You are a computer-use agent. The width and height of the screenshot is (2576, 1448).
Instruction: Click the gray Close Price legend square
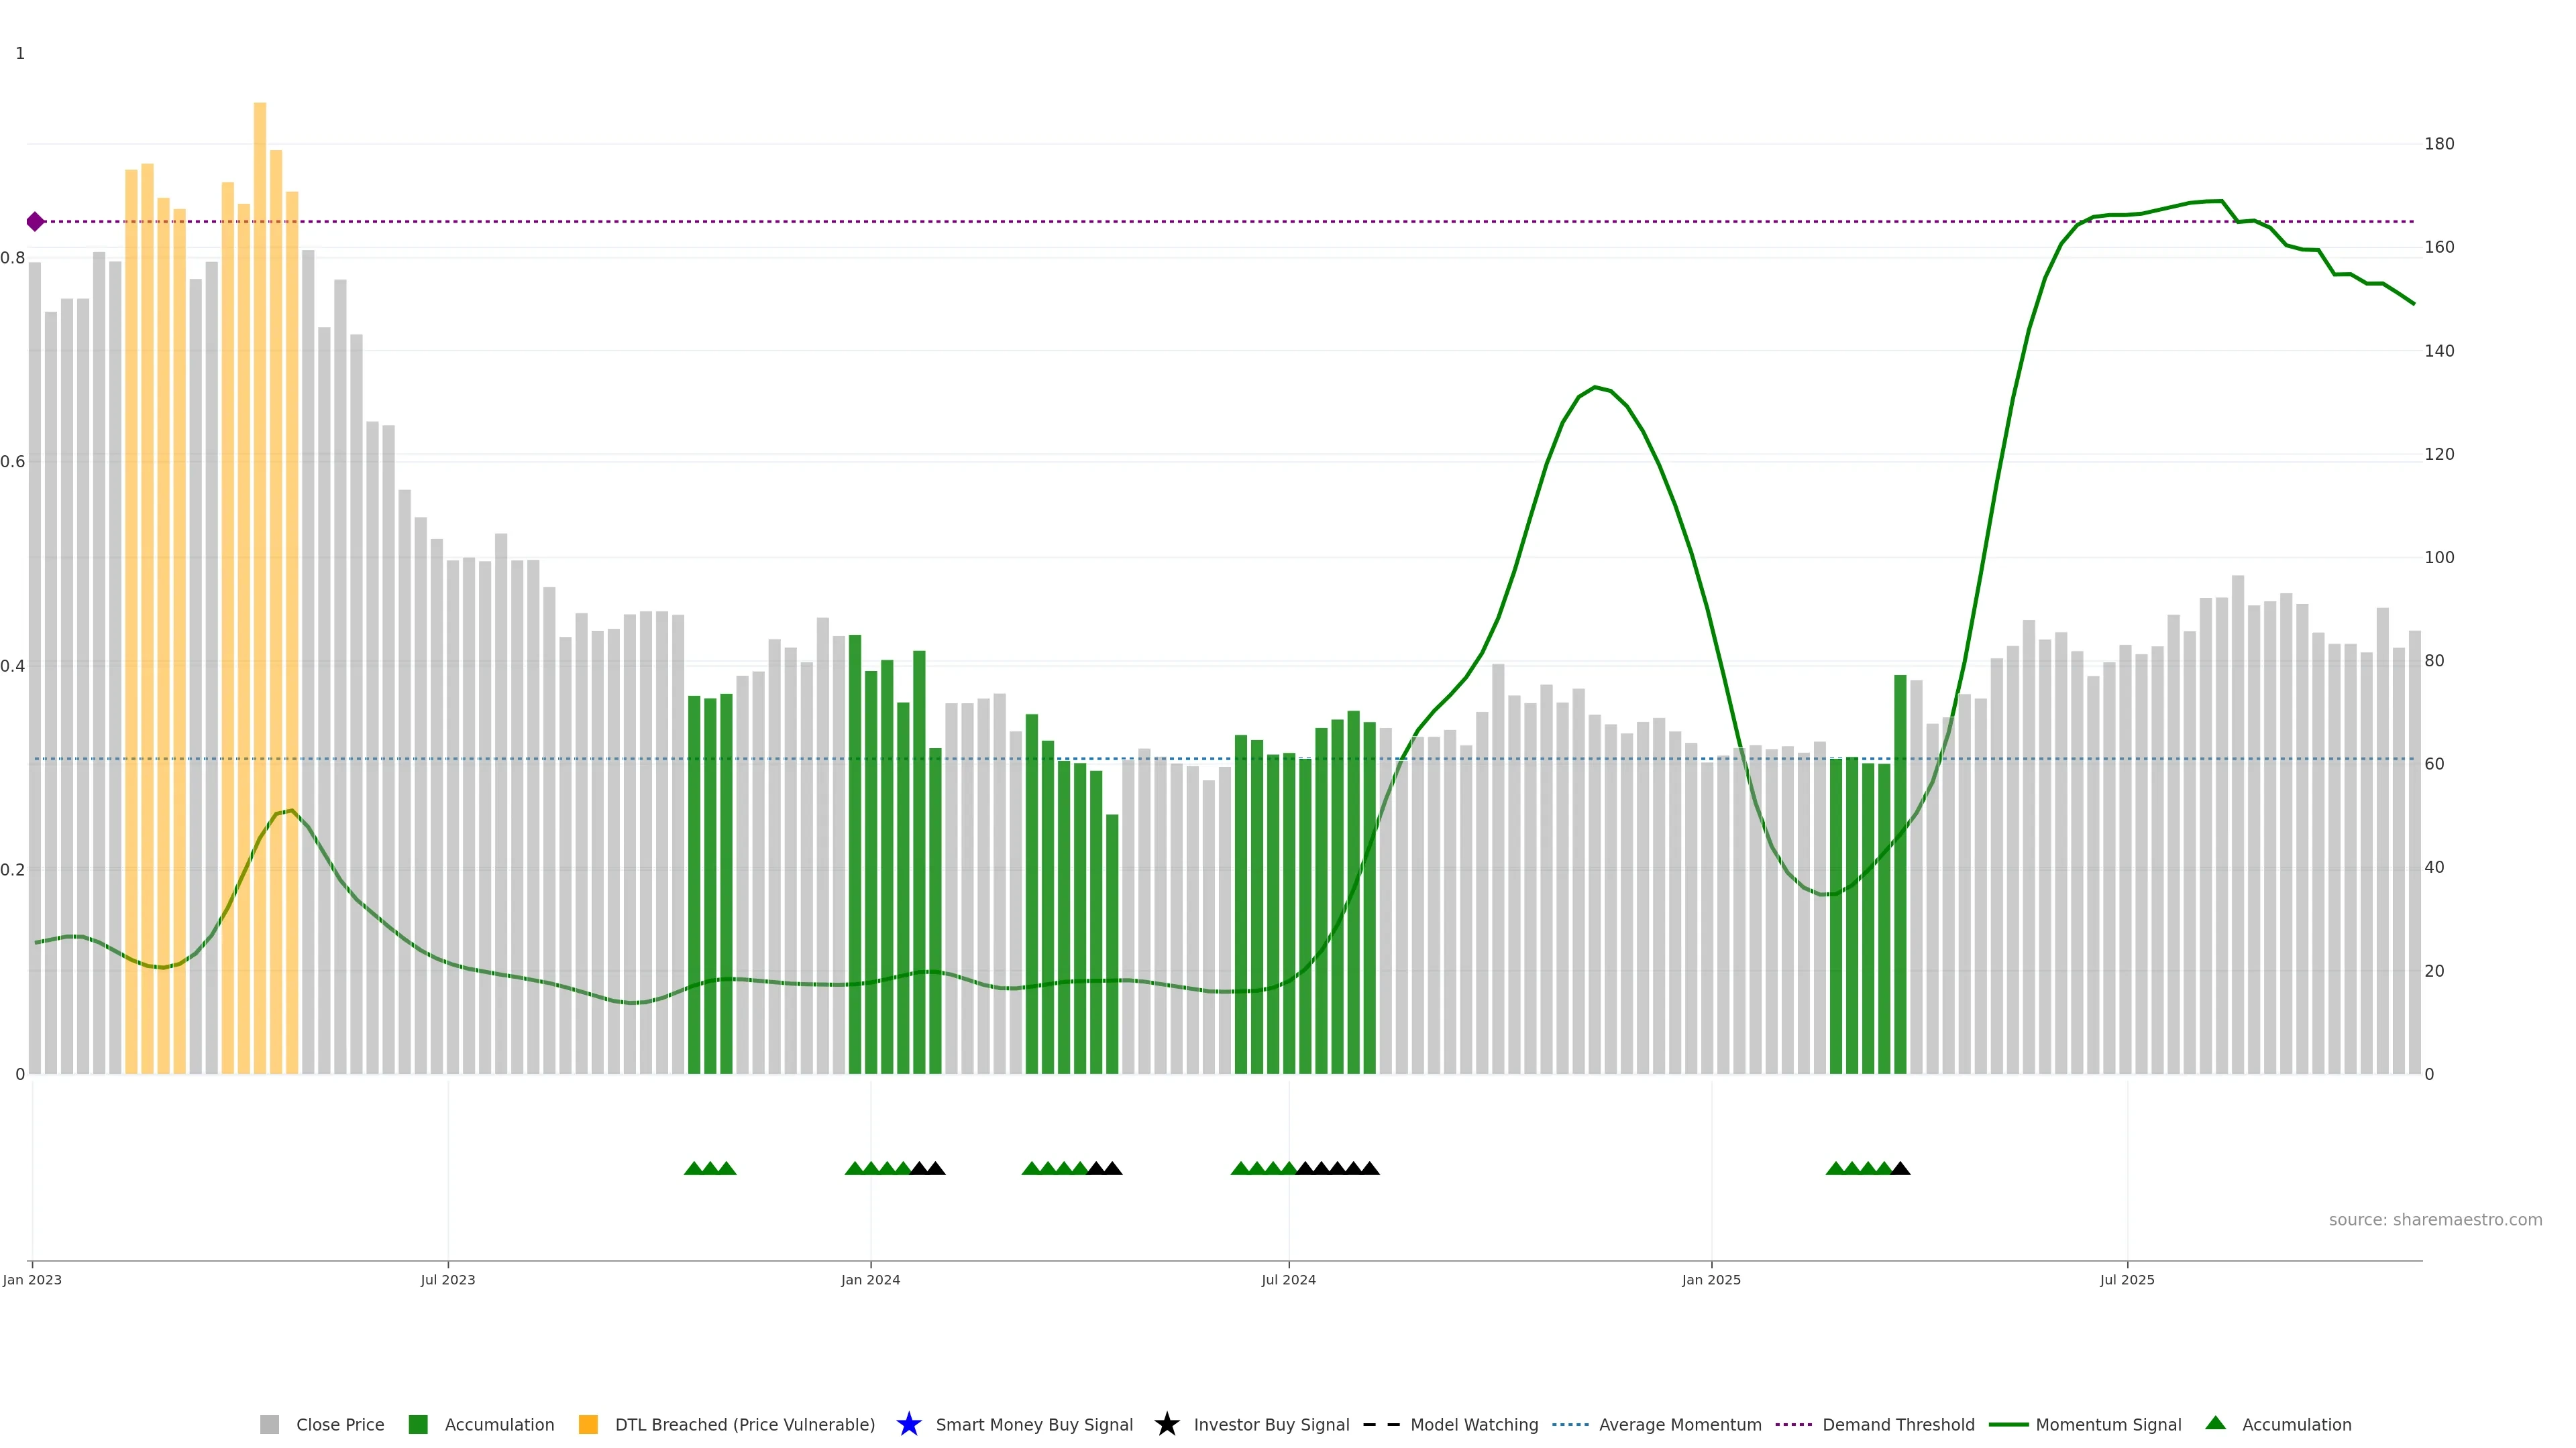click(x=270, y=1424)
